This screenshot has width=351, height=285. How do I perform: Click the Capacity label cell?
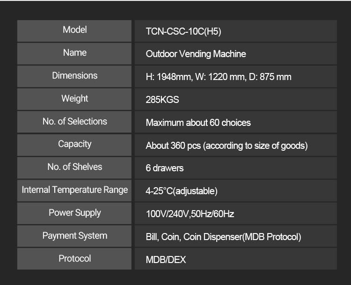pos(75,144)
